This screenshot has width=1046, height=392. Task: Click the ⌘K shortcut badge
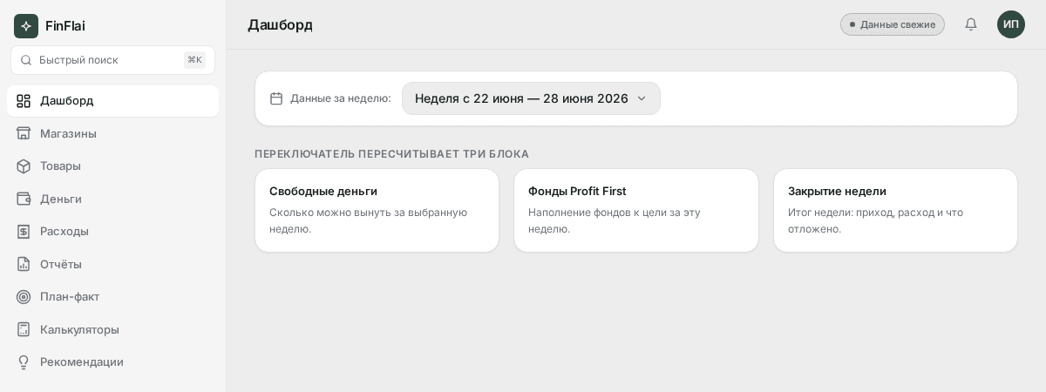pos(194,60)
